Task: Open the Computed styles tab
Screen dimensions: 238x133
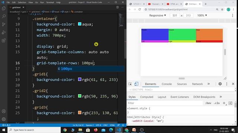Action: [147, 97]
